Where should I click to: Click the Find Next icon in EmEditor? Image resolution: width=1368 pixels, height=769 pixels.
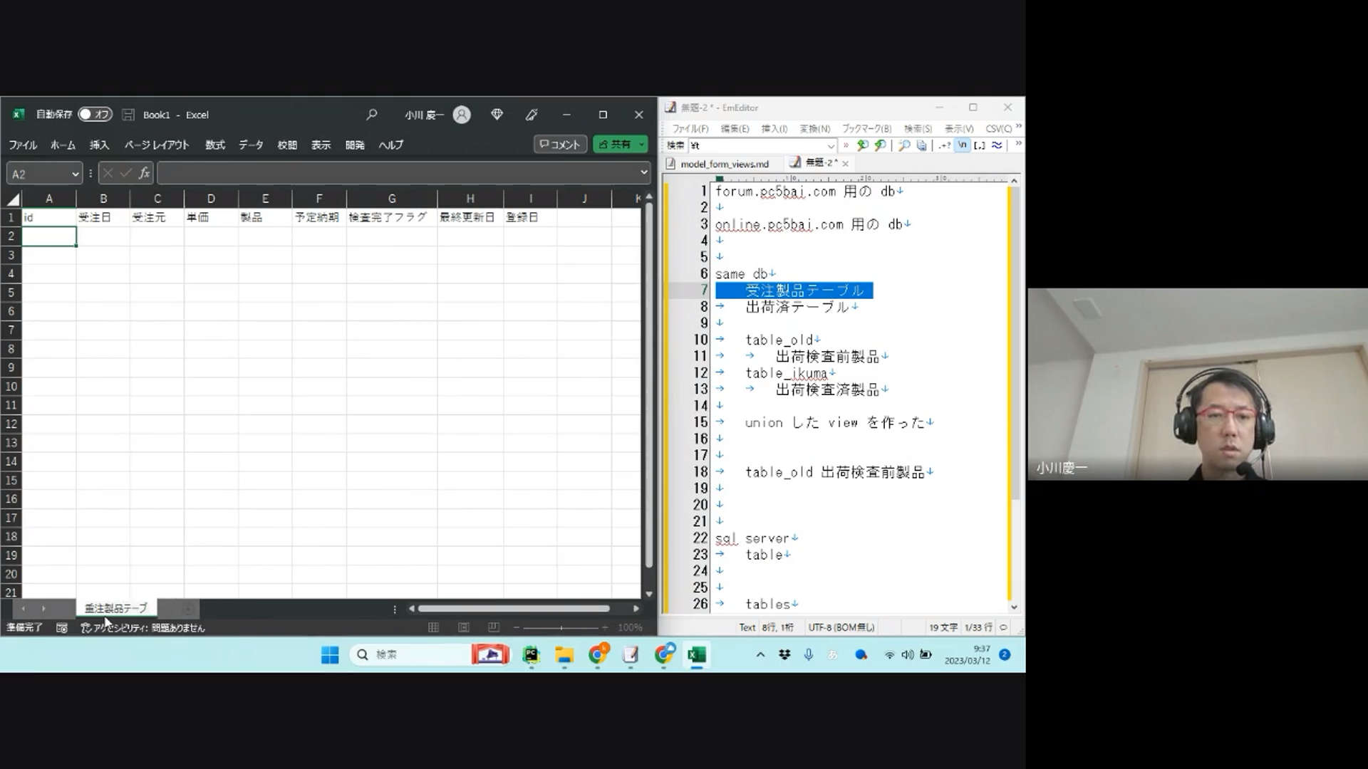(880, 145)
